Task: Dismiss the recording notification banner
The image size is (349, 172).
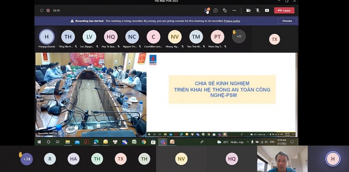Action: [x=287, y=21]
